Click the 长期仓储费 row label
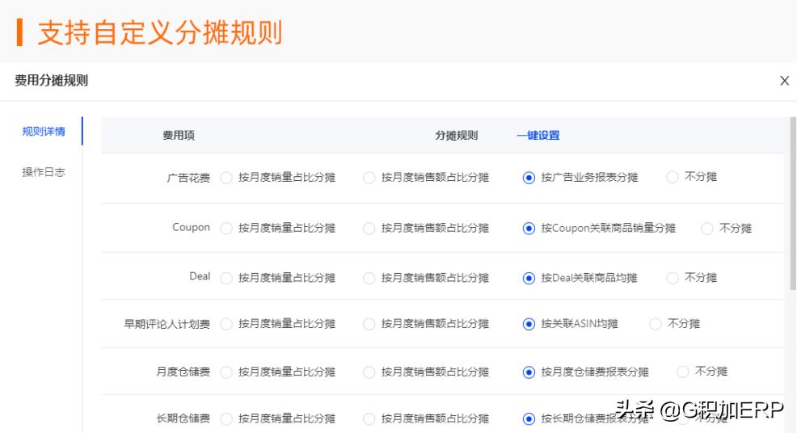 [x=183, y=418]
